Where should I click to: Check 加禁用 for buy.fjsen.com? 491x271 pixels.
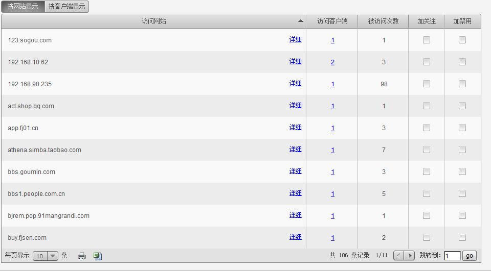coord(462,237)
